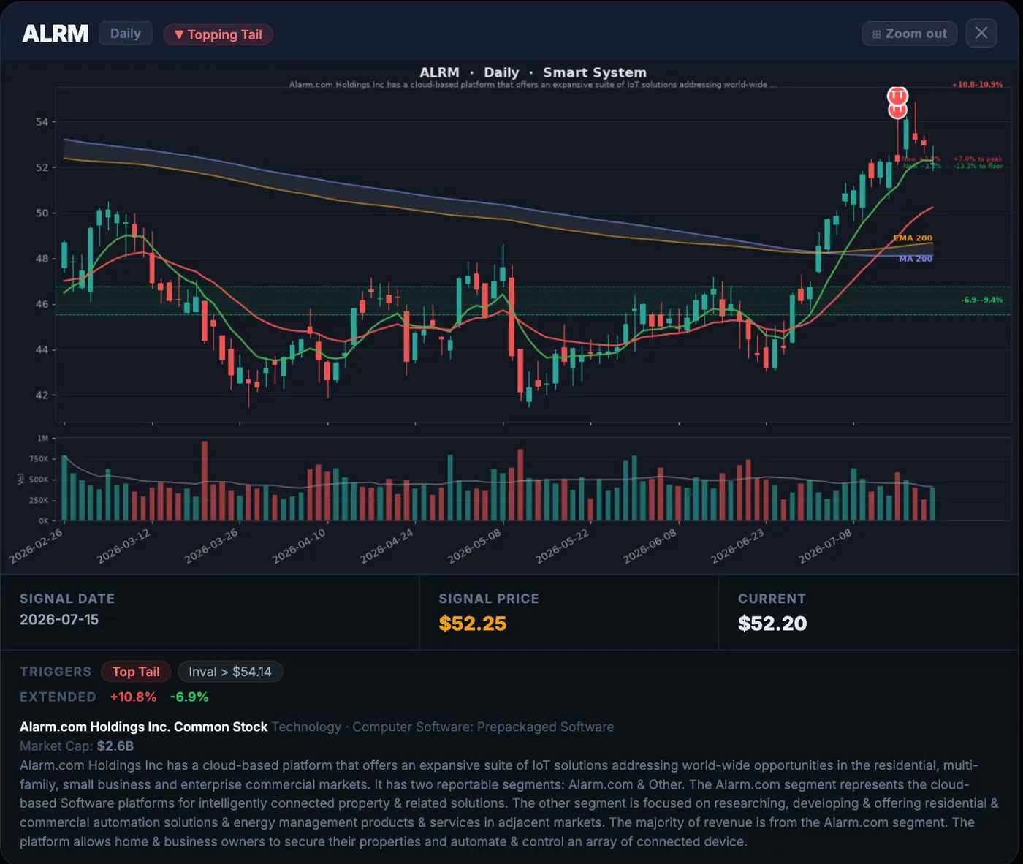Click the -6.9–-9.4% zone label
The image size is (1023, 864).
click(982, 300)
